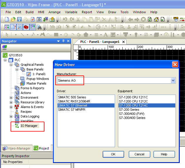Click Cancel in New Driver dialog
185x168 pixels.
(139, 154)
